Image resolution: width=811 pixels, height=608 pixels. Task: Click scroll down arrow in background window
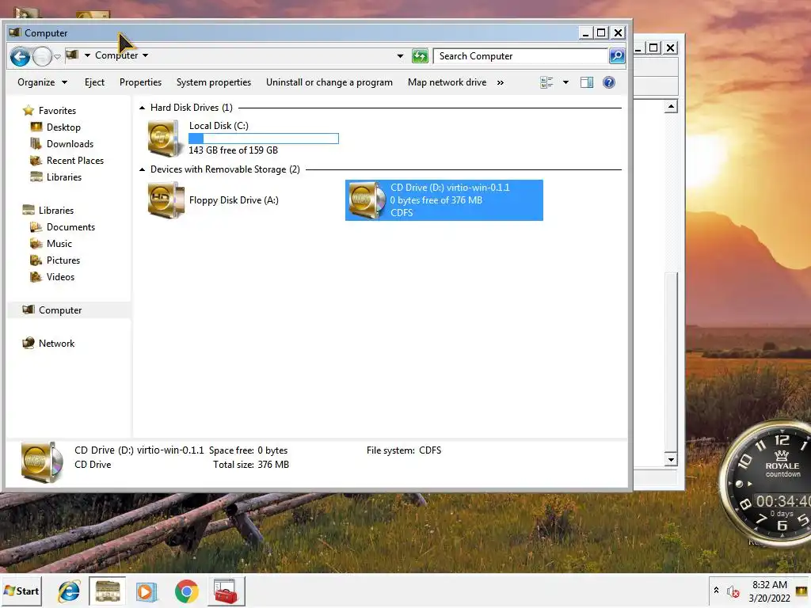coord(671,459)
